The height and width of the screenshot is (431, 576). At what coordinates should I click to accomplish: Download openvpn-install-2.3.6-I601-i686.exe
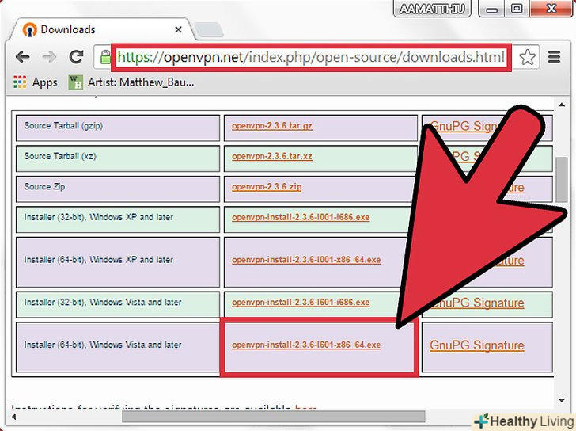click(301, 303)
